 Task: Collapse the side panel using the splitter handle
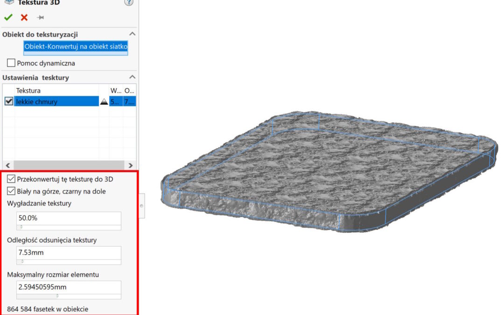pos(142,205)
